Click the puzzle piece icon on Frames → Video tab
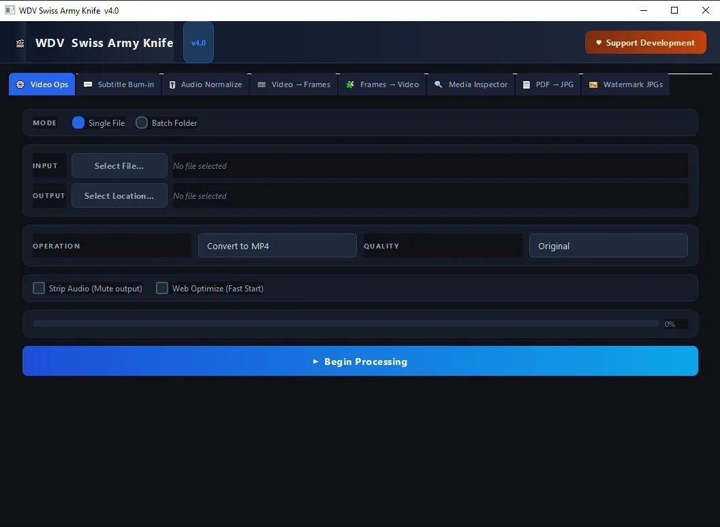This screenshot has width=720, height=527. [350, 84]
